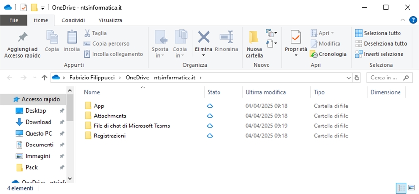Open the Nuovo elemento dropdown icon

(271, 33)
